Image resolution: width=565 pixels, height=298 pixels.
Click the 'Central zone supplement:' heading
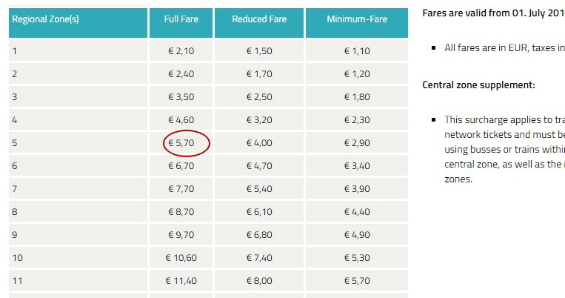point(478,85)
